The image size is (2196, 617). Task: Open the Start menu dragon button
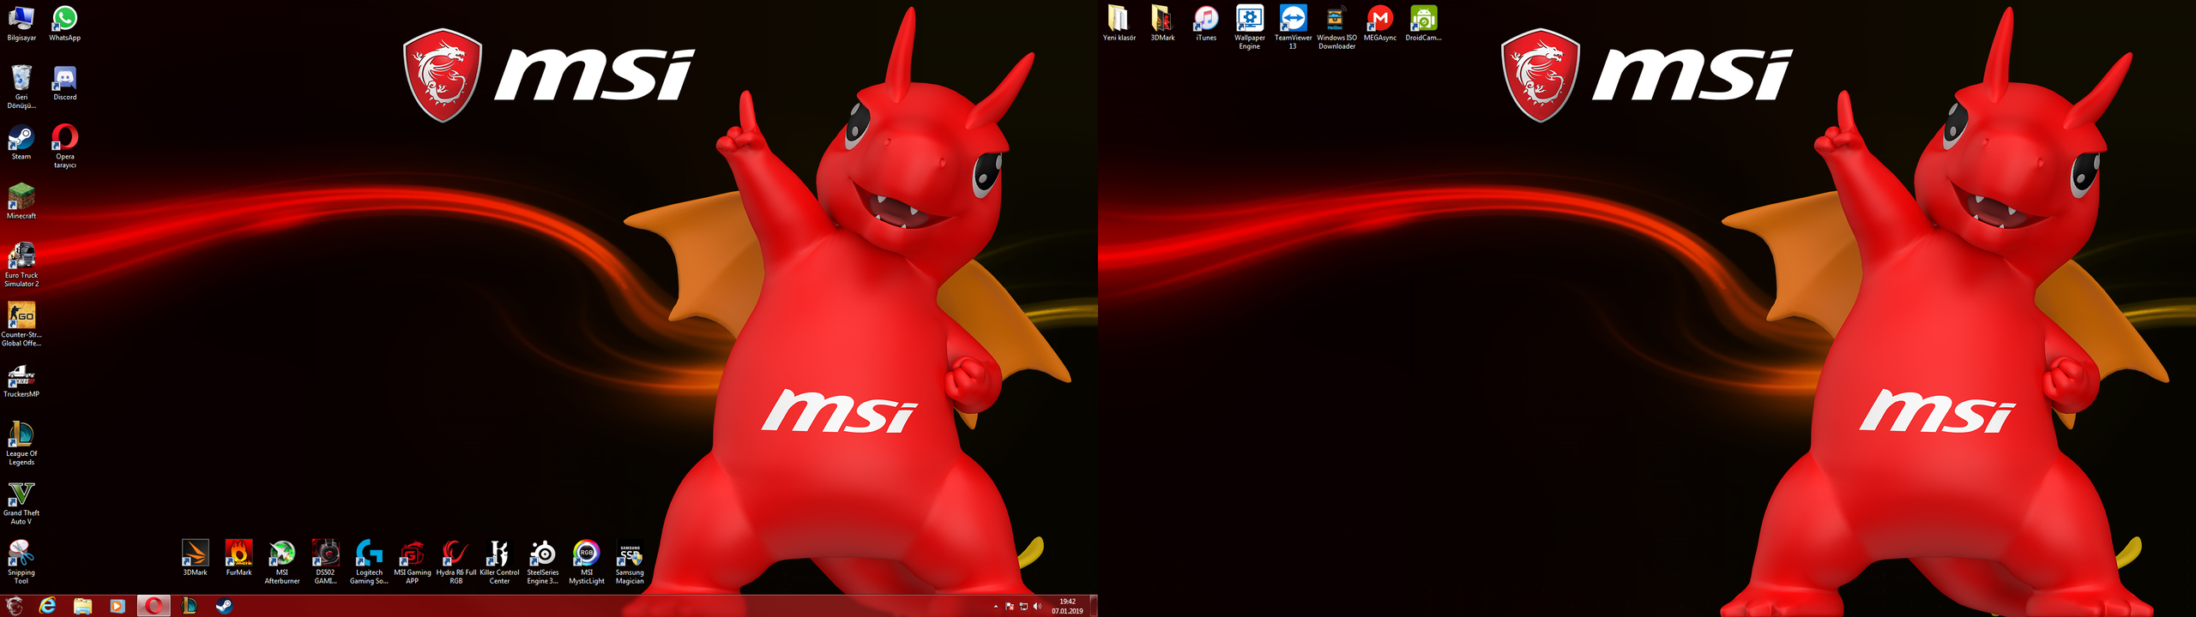(15, 606)
